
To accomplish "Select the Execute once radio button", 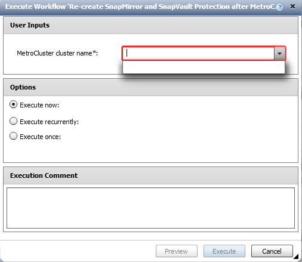I will point(13,136).
